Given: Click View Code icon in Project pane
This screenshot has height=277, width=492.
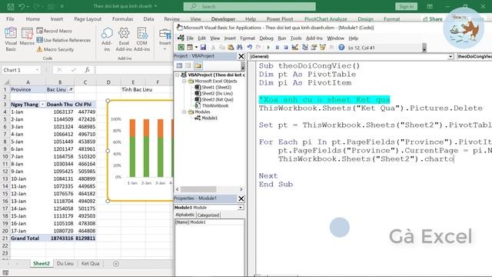Looking at the screenshot, I should tap(179, 65).
